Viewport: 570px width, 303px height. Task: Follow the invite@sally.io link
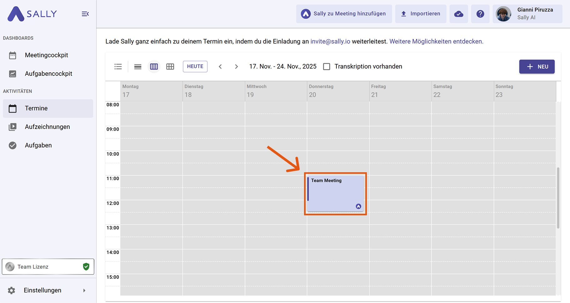click(330, 41)
